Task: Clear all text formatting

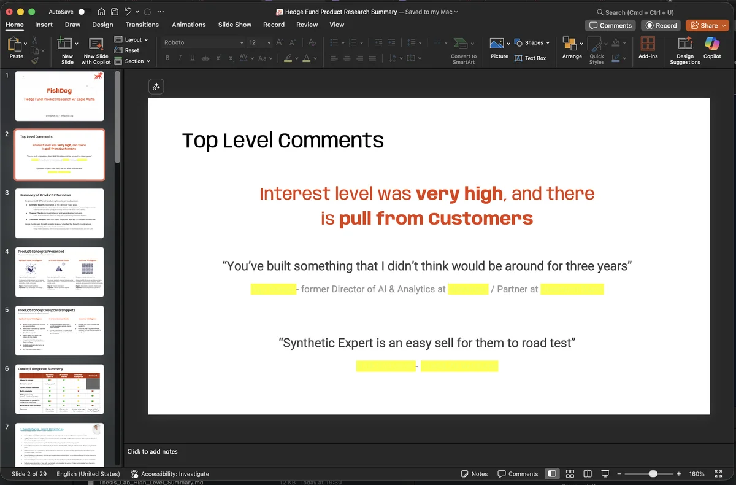Action: 312,42
